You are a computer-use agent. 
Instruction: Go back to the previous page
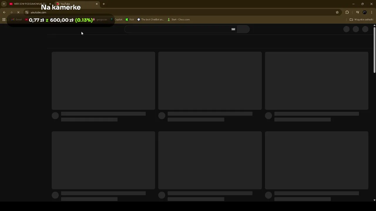point(4,12)
